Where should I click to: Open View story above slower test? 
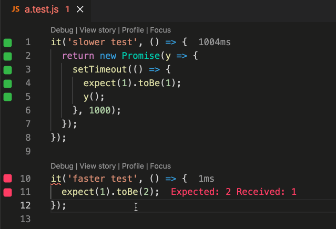pos(98,30)
